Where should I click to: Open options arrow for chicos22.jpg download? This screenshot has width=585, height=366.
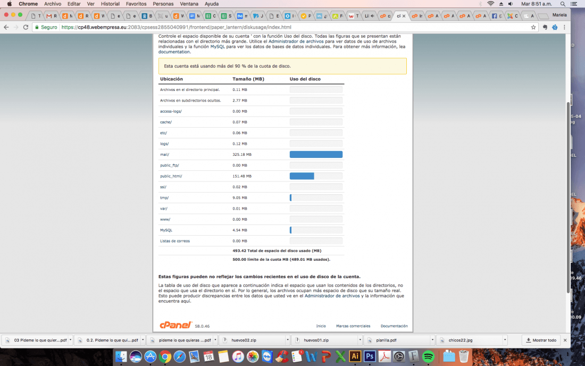point(505,340)
